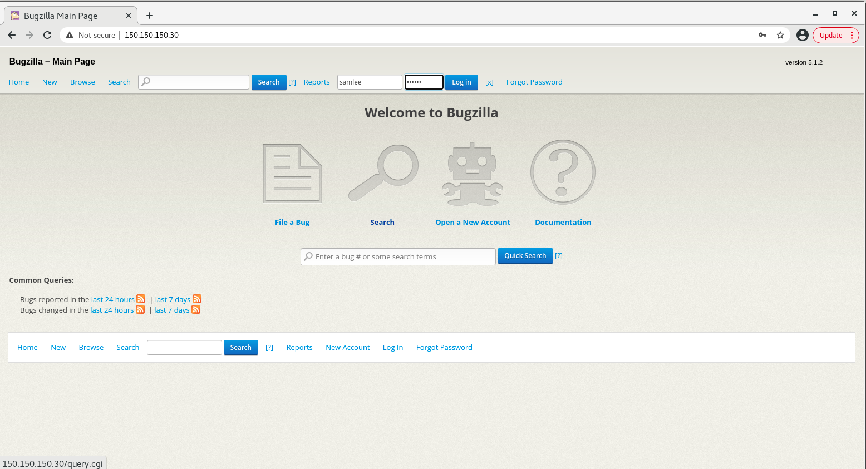Focus the password field in the header
Screen dimensions: 866x469
(424, 82)
